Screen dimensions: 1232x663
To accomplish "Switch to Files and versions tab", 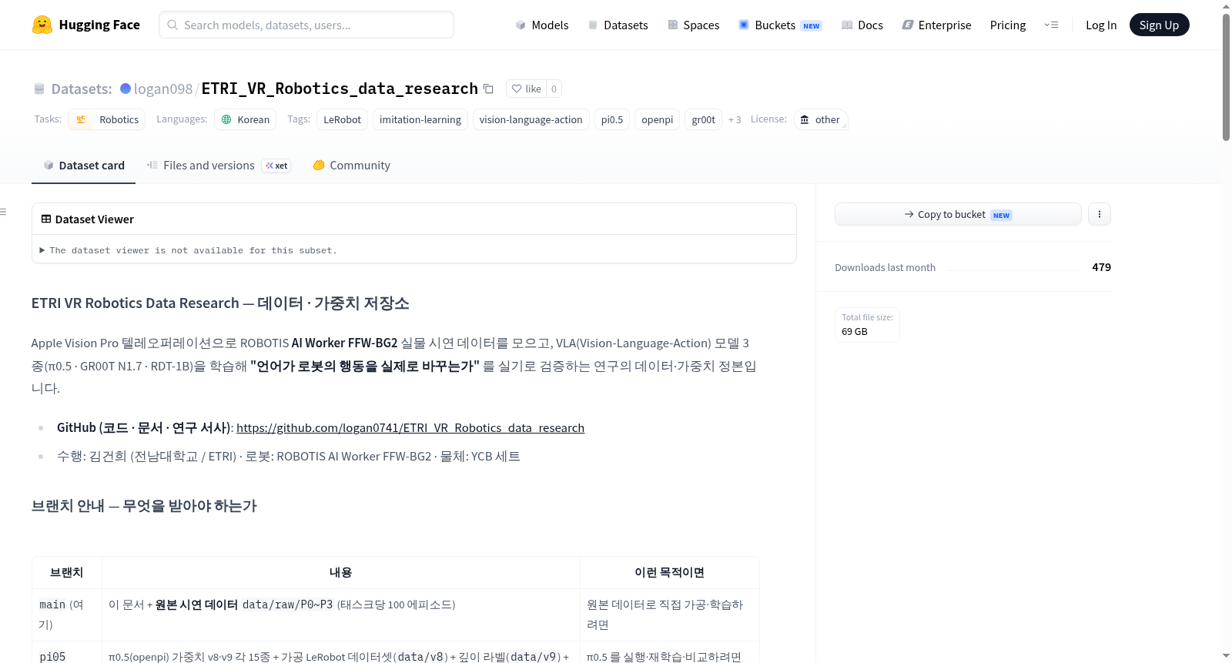I will coord(219,166).
